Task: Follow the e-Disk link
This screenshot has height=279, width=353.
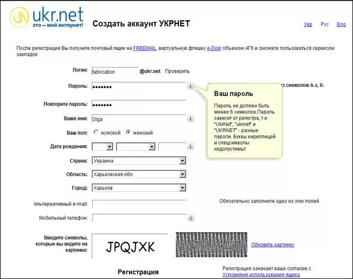Action: pos(214,48)
